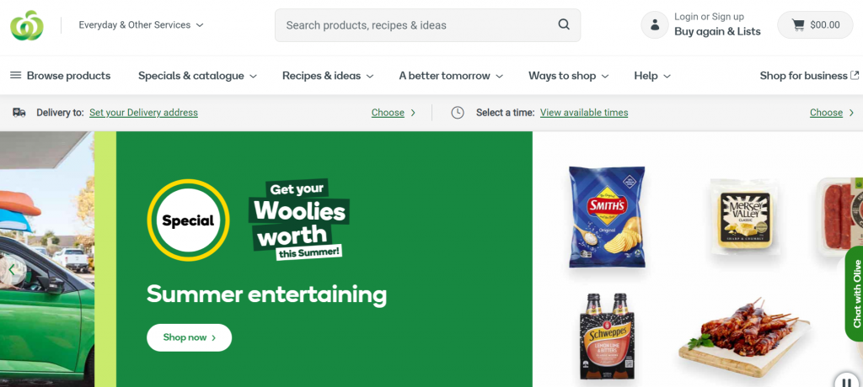Image resolution: width=863 pixels, height=387 pixels.
Task: Expand the Specials & catalogue menu
Action: 197,76
